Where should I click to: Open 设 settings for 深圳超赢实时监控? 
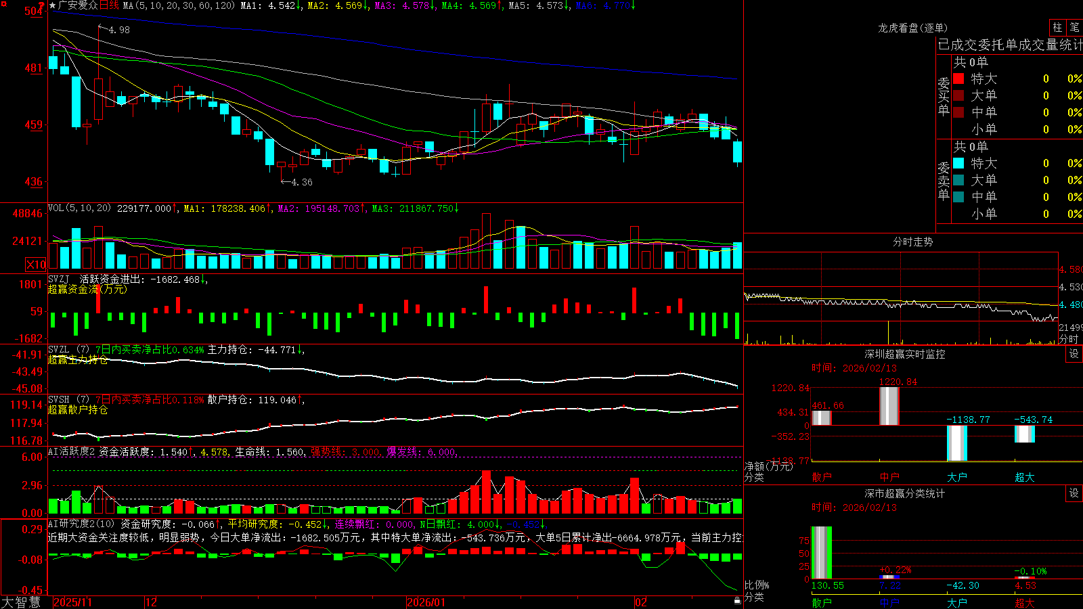[x=1074, y=354]
